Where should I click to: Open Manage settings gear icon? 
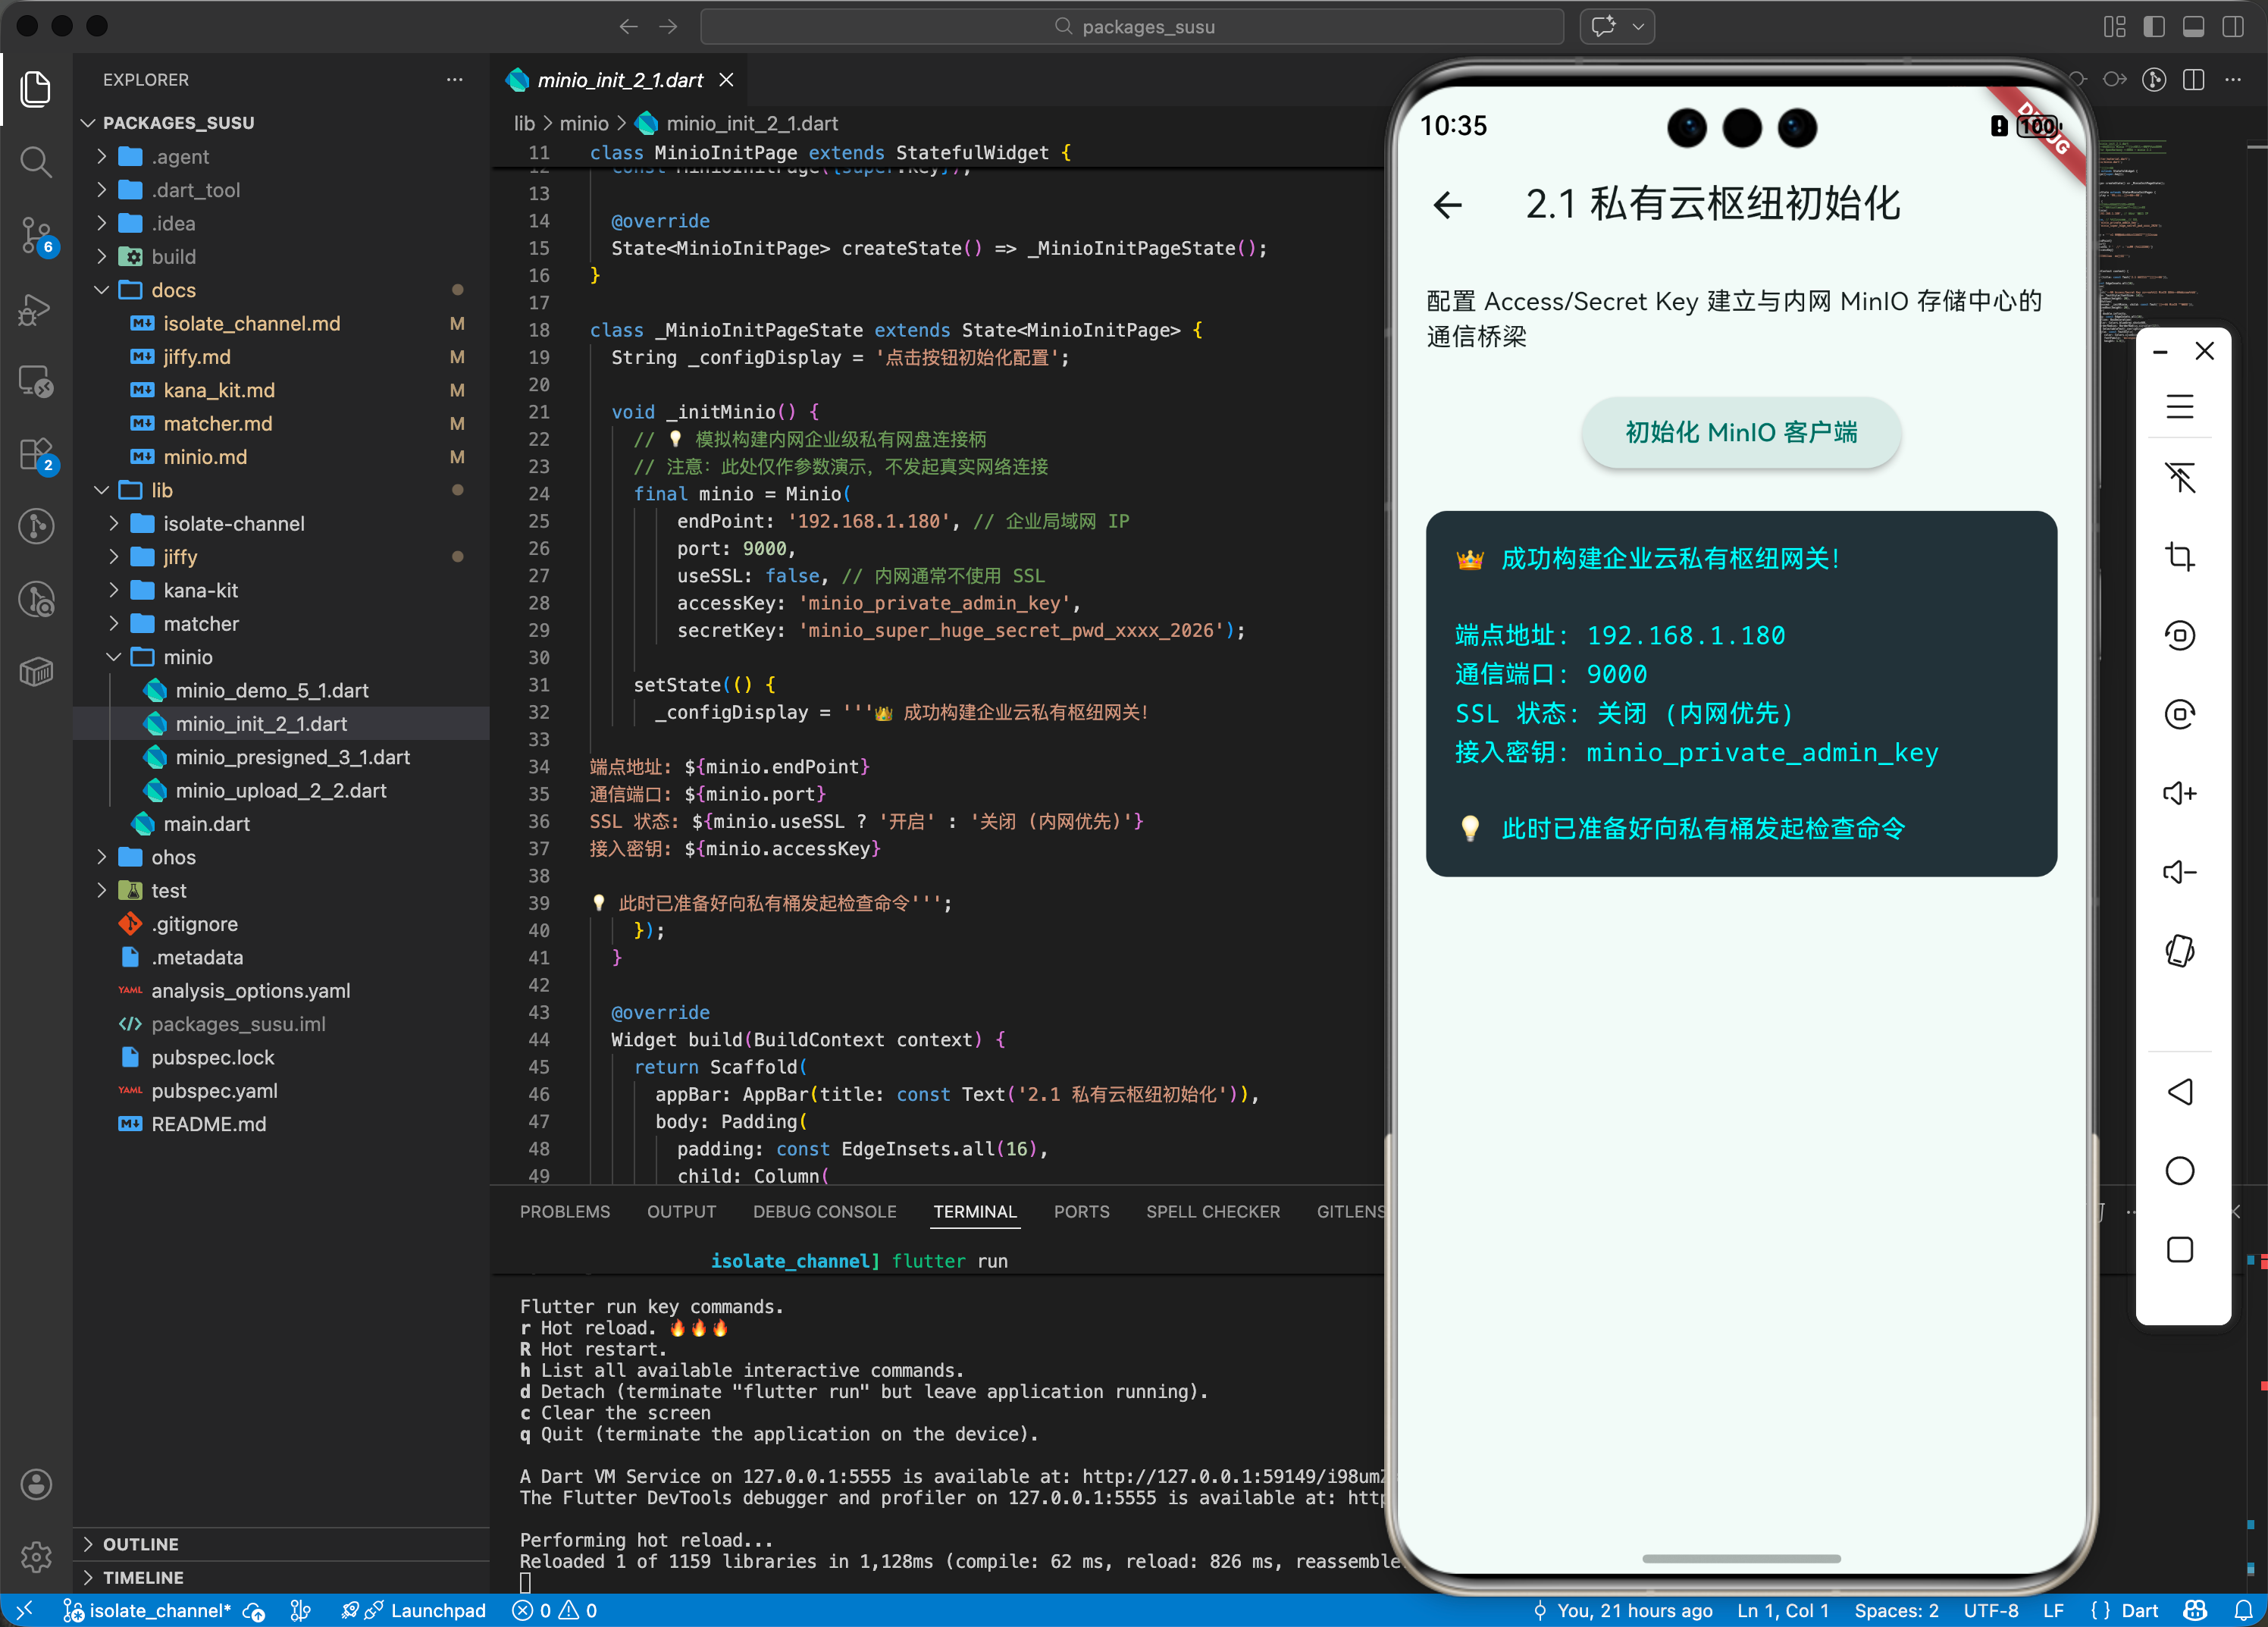pos(36,1556)
